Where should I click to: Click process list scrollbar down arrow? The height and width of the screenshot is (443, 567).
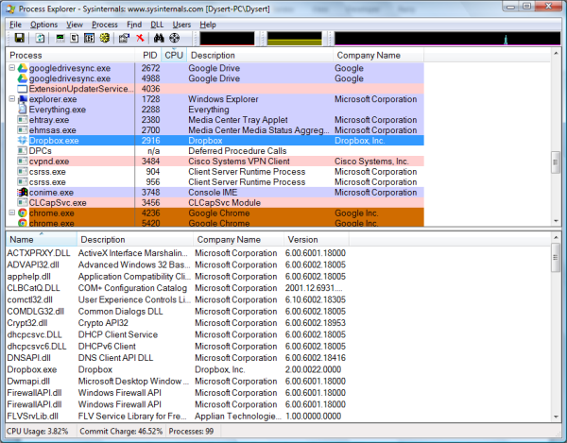pos(556,221)
